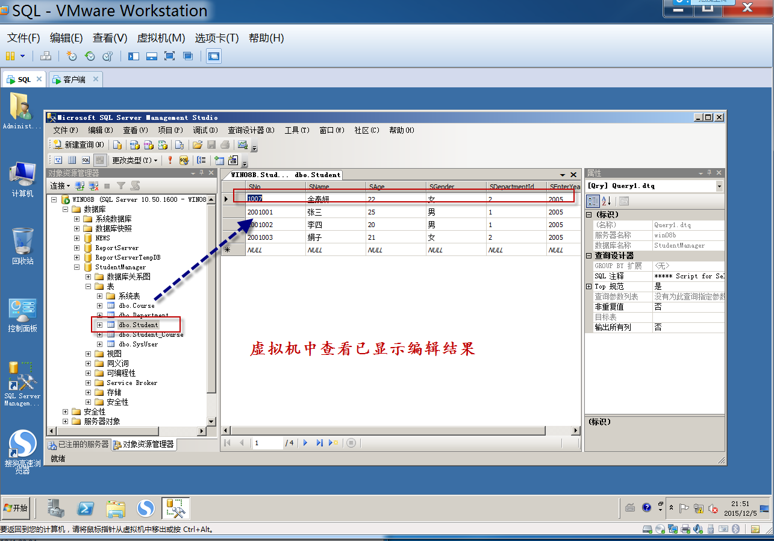Open the VMware snapshot manager icon
The width and height of the screenshot is (774, 541).
(108, 56)
